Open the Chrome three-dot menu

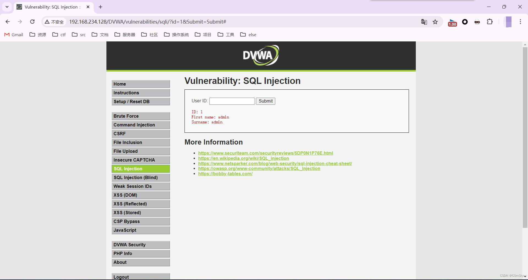click(520, 22)
